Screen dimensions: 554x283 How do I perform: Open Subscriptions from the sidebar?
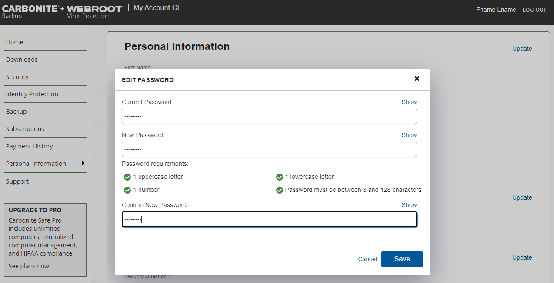pyautogui.click(x=25, y=129)
